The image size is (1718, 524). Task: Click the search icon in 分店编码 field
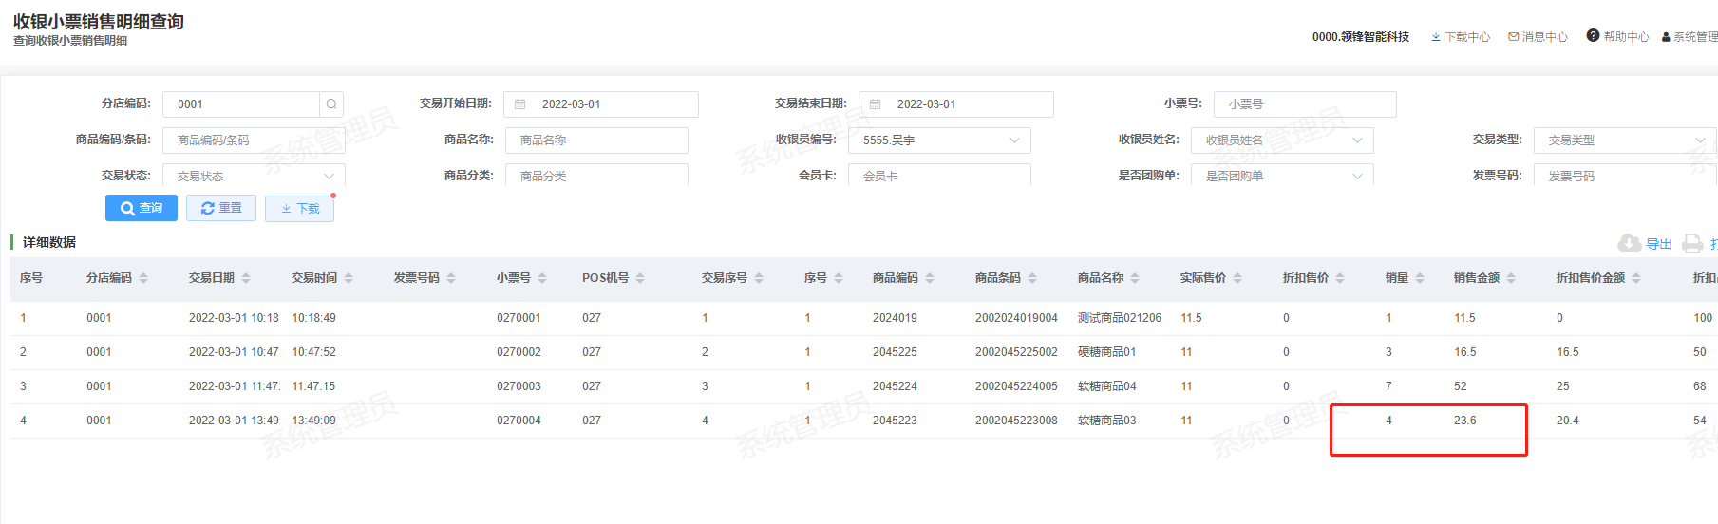click(x=331, y=104)
